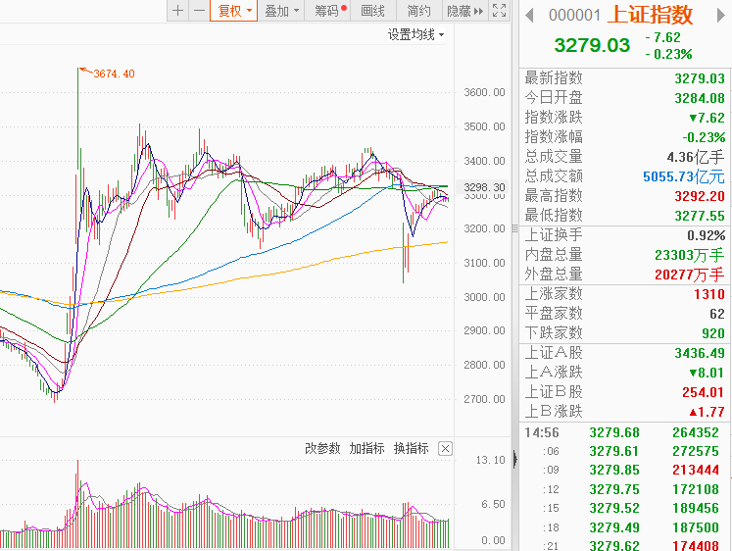The width and height of the screenshot is (732, 551).
Task: Switch to 简约 simple mode
Action: click(418, 11)
